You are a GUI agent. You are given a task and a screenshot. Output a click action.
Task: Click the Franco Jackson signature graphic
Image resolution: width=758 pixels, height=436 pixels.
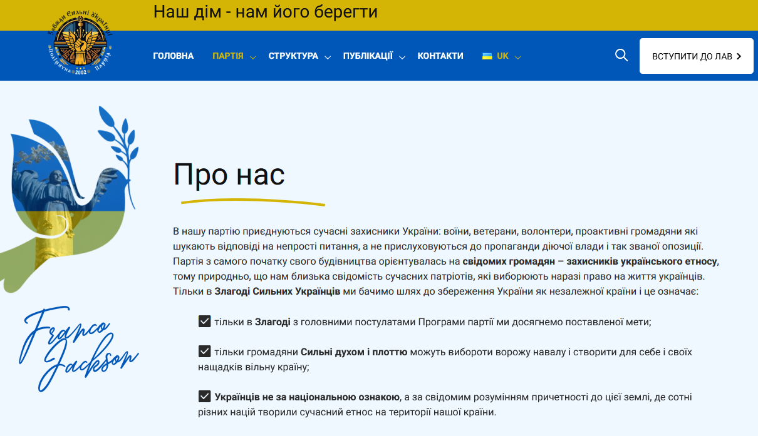[78, 347]
